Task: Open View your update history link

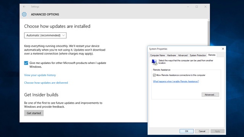Action: (40, 75)
